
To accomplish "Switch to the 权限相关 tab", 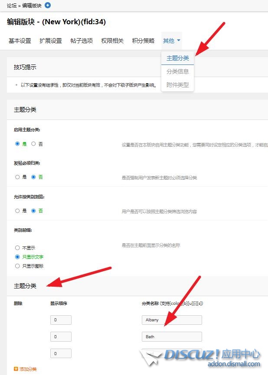I will point(112,41).
